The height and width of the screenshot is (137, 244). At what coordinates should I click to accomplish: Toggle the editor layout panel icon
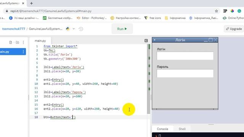click(146, 41)
